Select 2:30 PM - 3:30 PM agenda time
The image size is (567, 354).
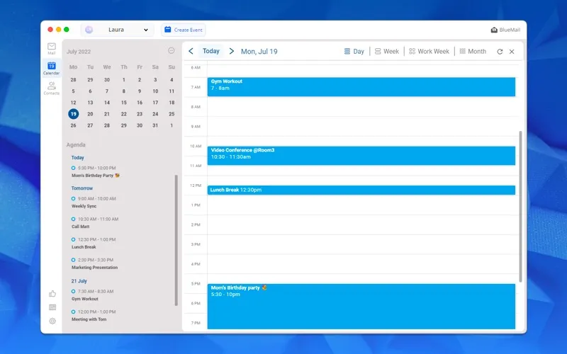click(x=96, y=260)
